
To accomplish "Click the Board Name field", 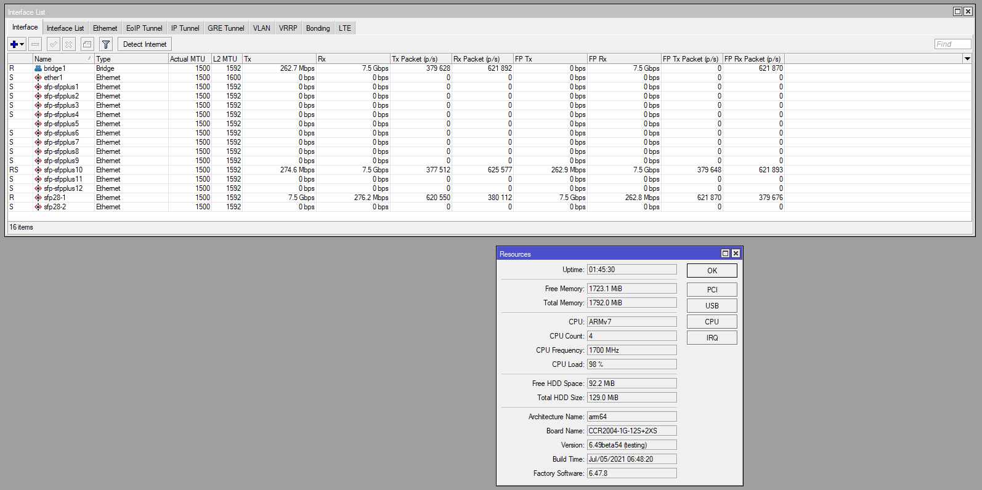I will pos(632,431).
